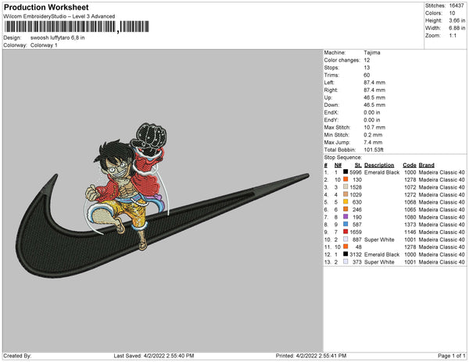
Task: Pick the yellow swatch with code 1068
Action: 345,202
